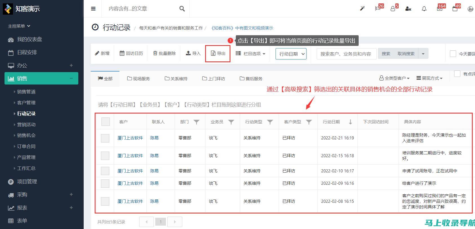
Task: Open 客户管理 submenu item
Action: pyautogui.click(x=26, y=103)
